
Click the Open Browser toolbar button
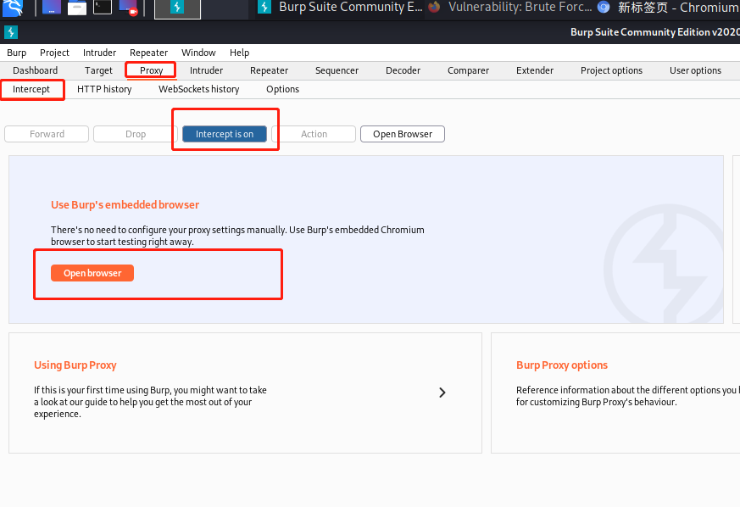pos(403,134)
